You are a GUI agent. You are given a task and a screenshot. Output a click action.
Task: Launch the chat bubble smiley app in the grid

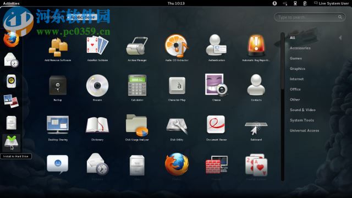coord(57,164)
